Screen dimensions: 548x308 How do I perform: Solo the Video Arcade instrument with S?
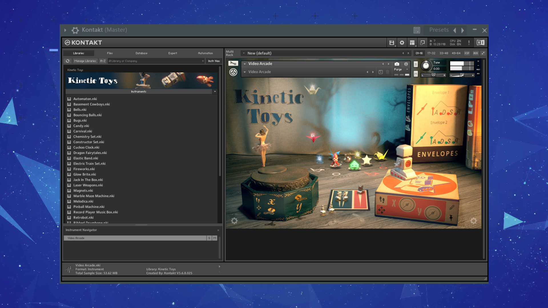(416, 64)
